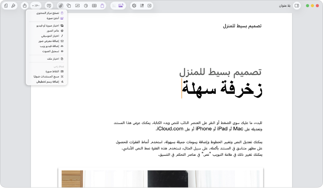Open the zoom percentage dropdown
Viewport: 323px width, 188px height.
(x=36, y=6)
